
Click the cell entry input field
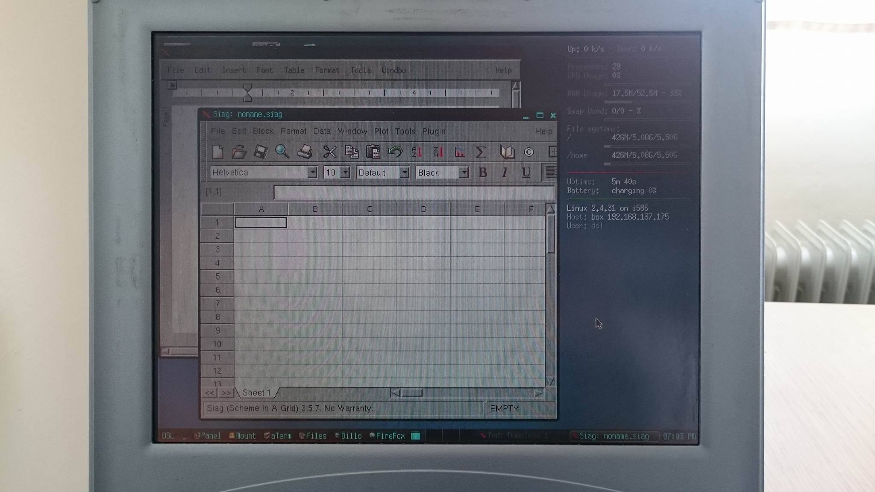pos(414,192)
